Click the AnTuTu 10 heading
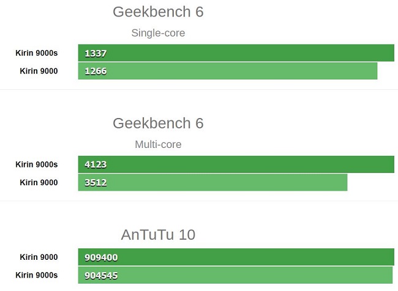398x291 pixels. [158, 235]
